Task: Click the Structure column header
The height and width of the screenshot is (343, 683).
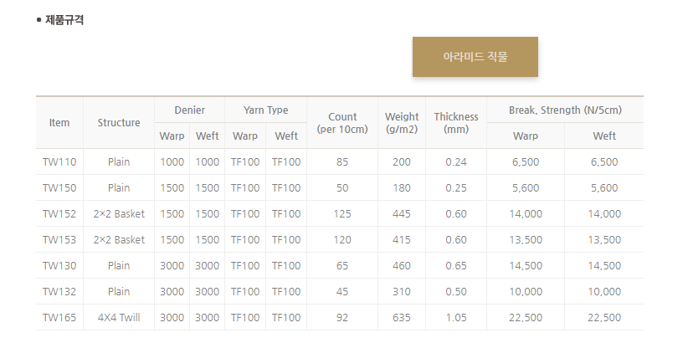Action: (119, 123)
